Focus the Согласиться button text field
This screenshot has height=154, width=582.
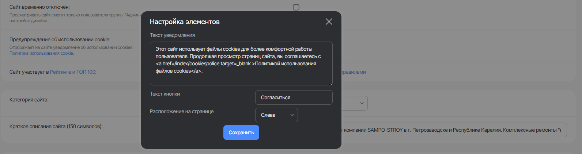294,97
